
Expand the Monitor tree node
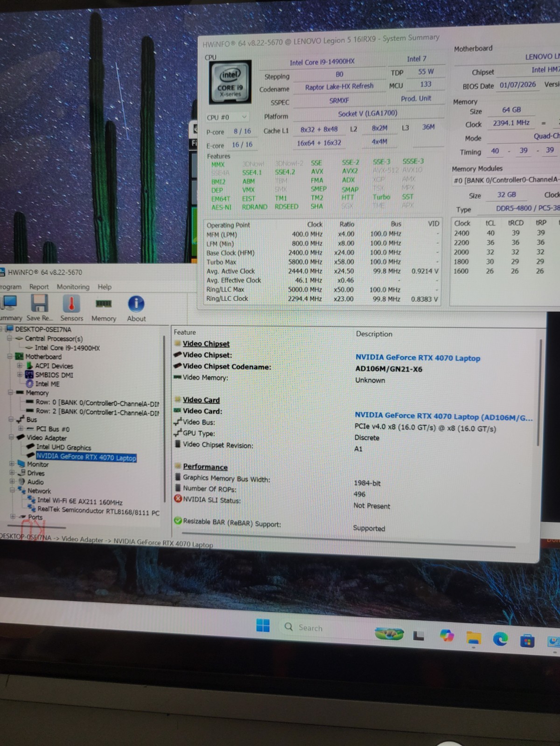click(12, 464)
